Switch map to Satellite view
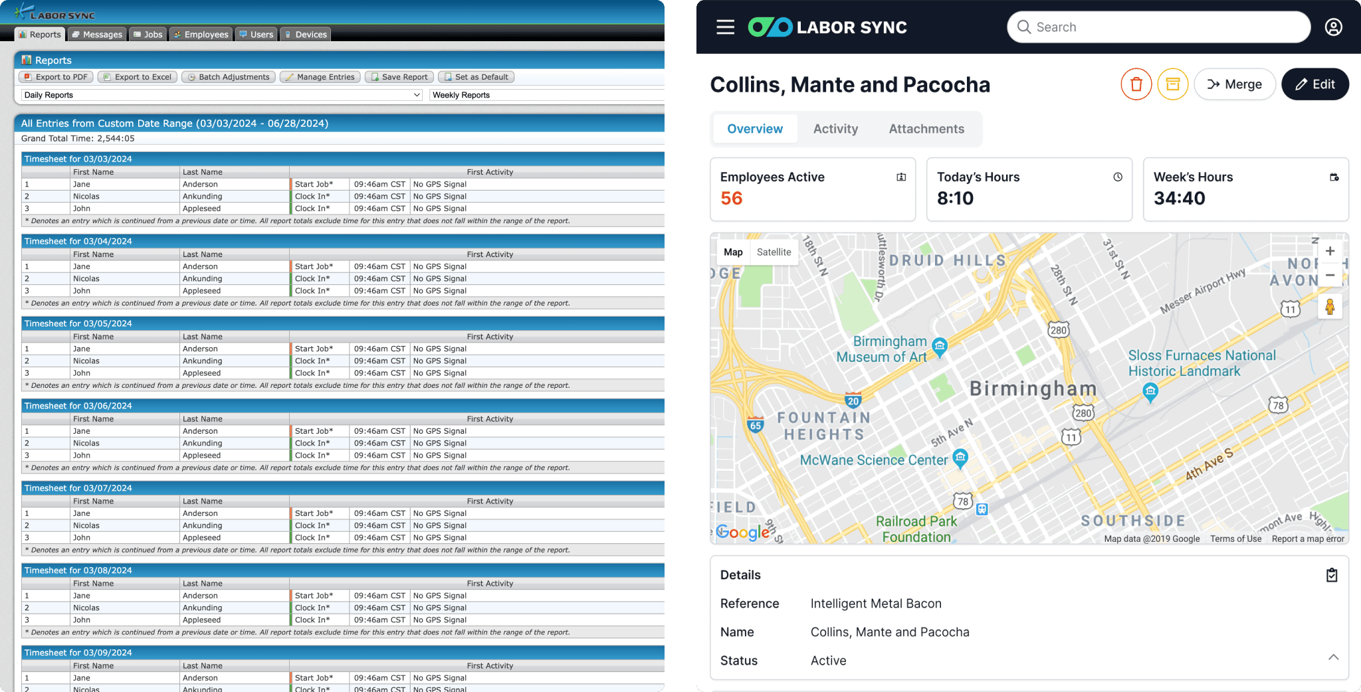This screenshot has height=692, width=1361. pyautogui.click(x=774, y=252)
